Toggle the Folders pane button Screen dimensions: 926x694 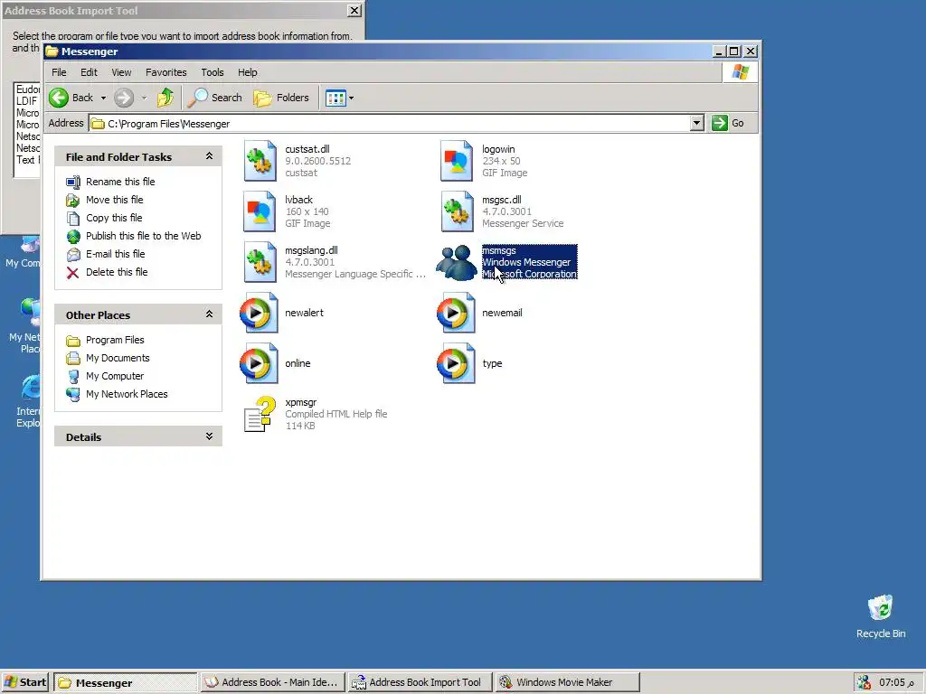tap(281, 98)
